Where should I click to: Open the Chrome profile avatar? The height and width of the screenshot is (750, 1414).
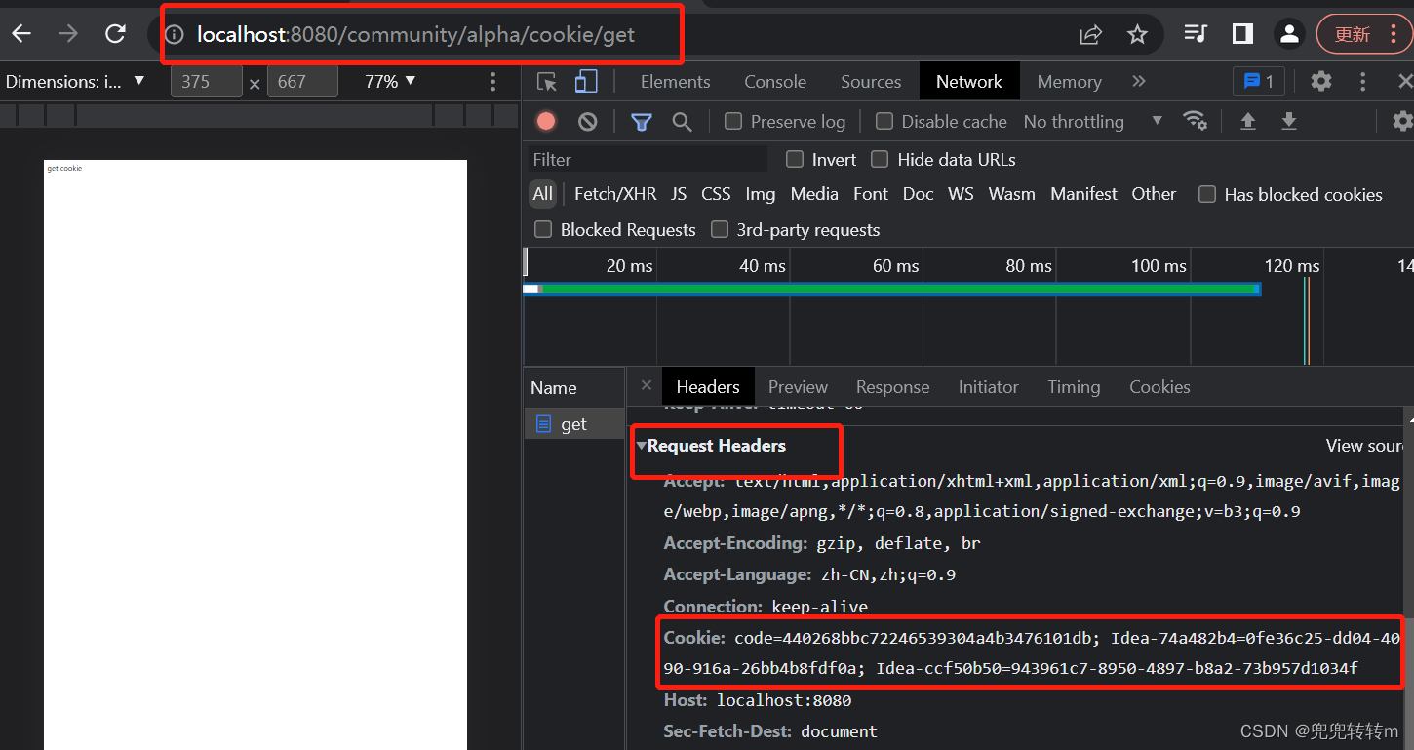(1289, 34)
